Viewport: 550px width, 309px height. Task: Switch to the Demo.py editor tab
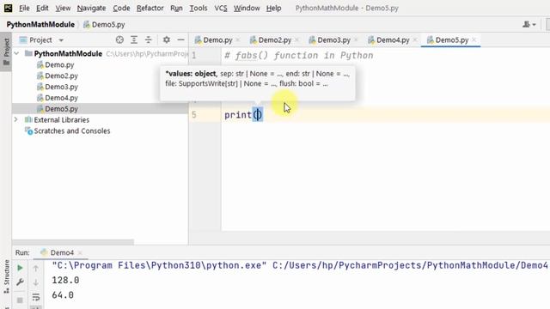point(217,40)
